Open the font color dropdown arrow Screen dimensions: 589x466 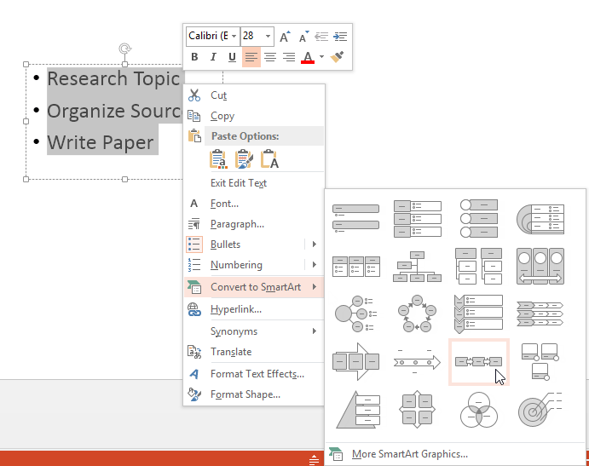click(321, 57)
